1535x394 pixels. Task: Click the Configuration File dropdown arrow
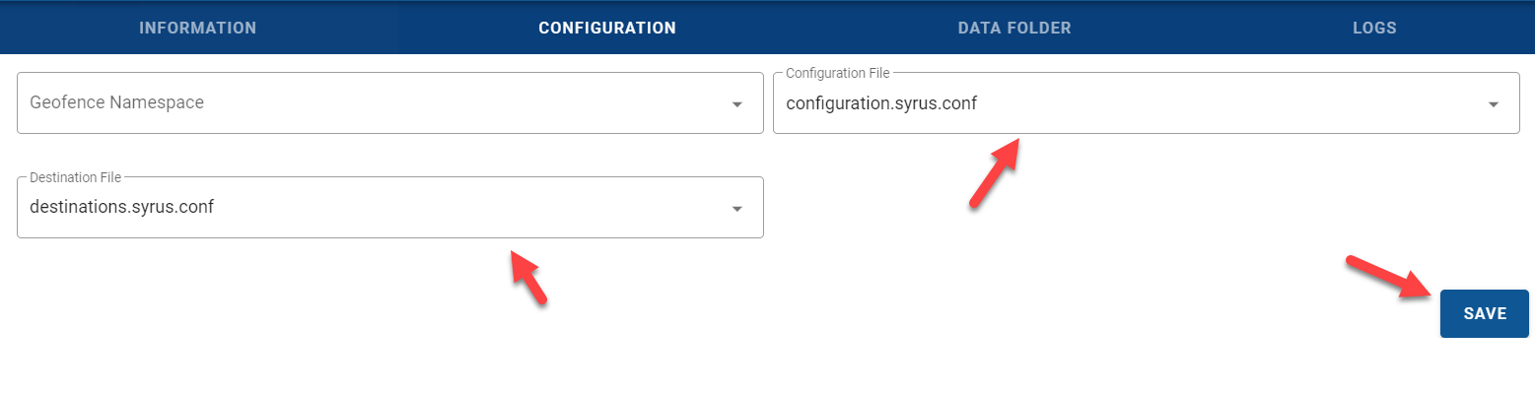(1493, 104)
